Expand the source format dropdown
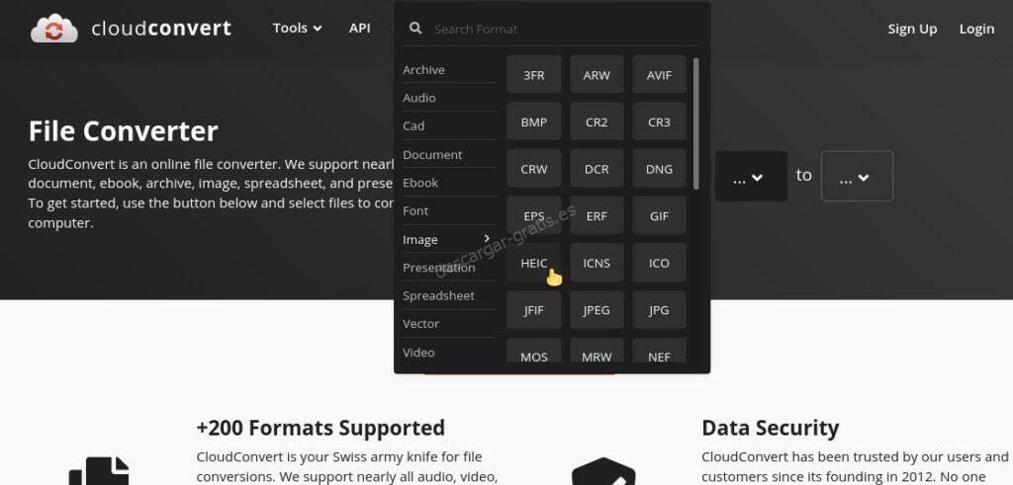 (x=750, y=177)
